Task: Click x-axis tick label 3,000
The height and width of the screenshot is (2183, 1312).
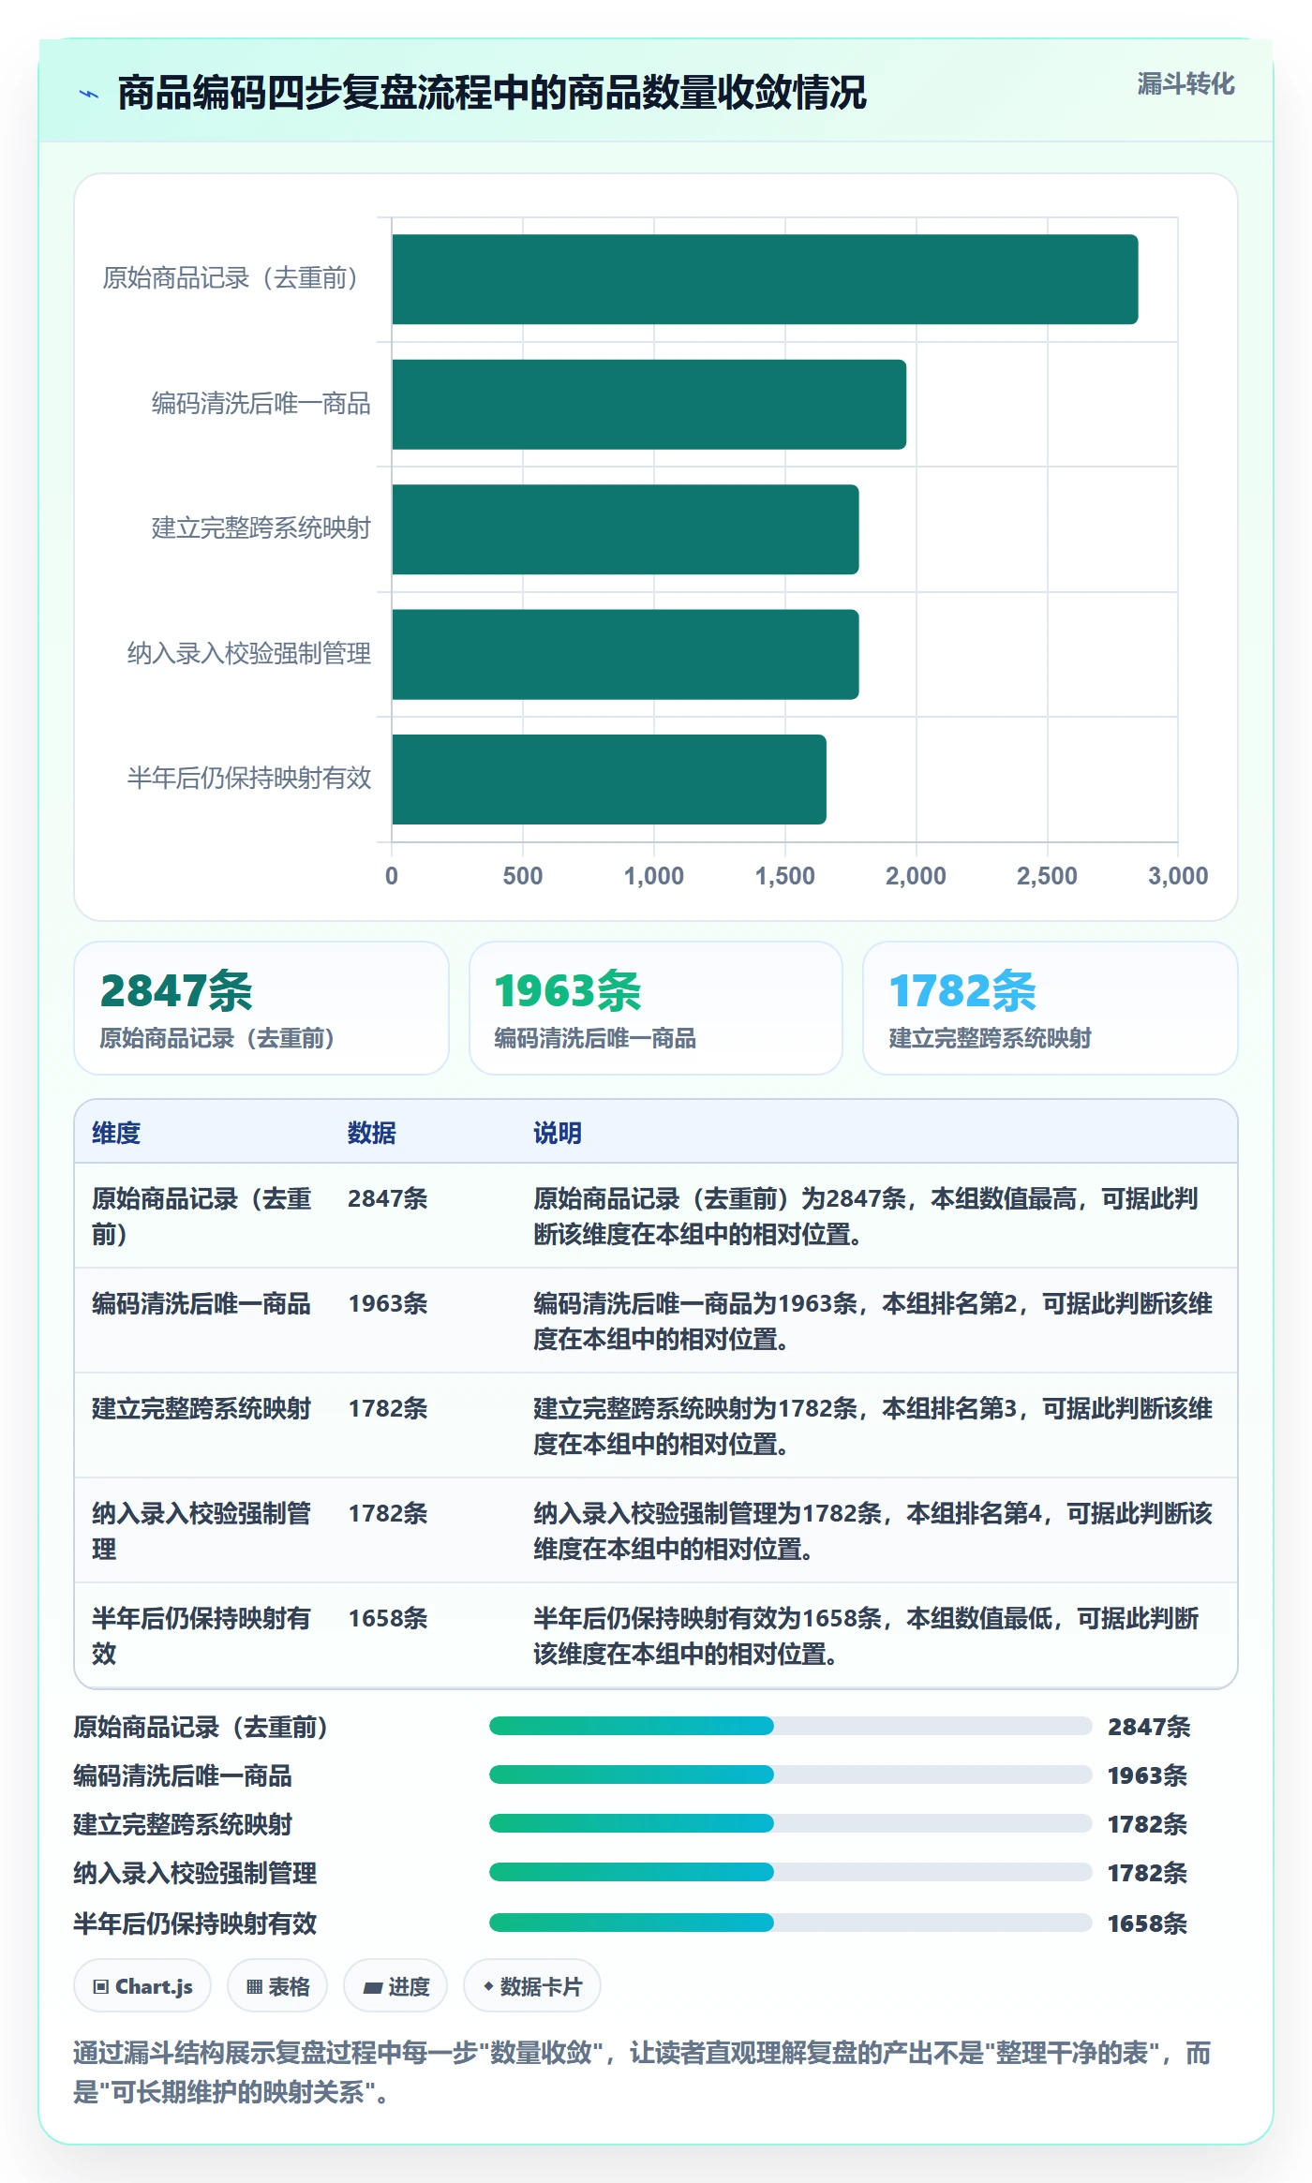Action: pyautogui.click(x=1178, y=876)
